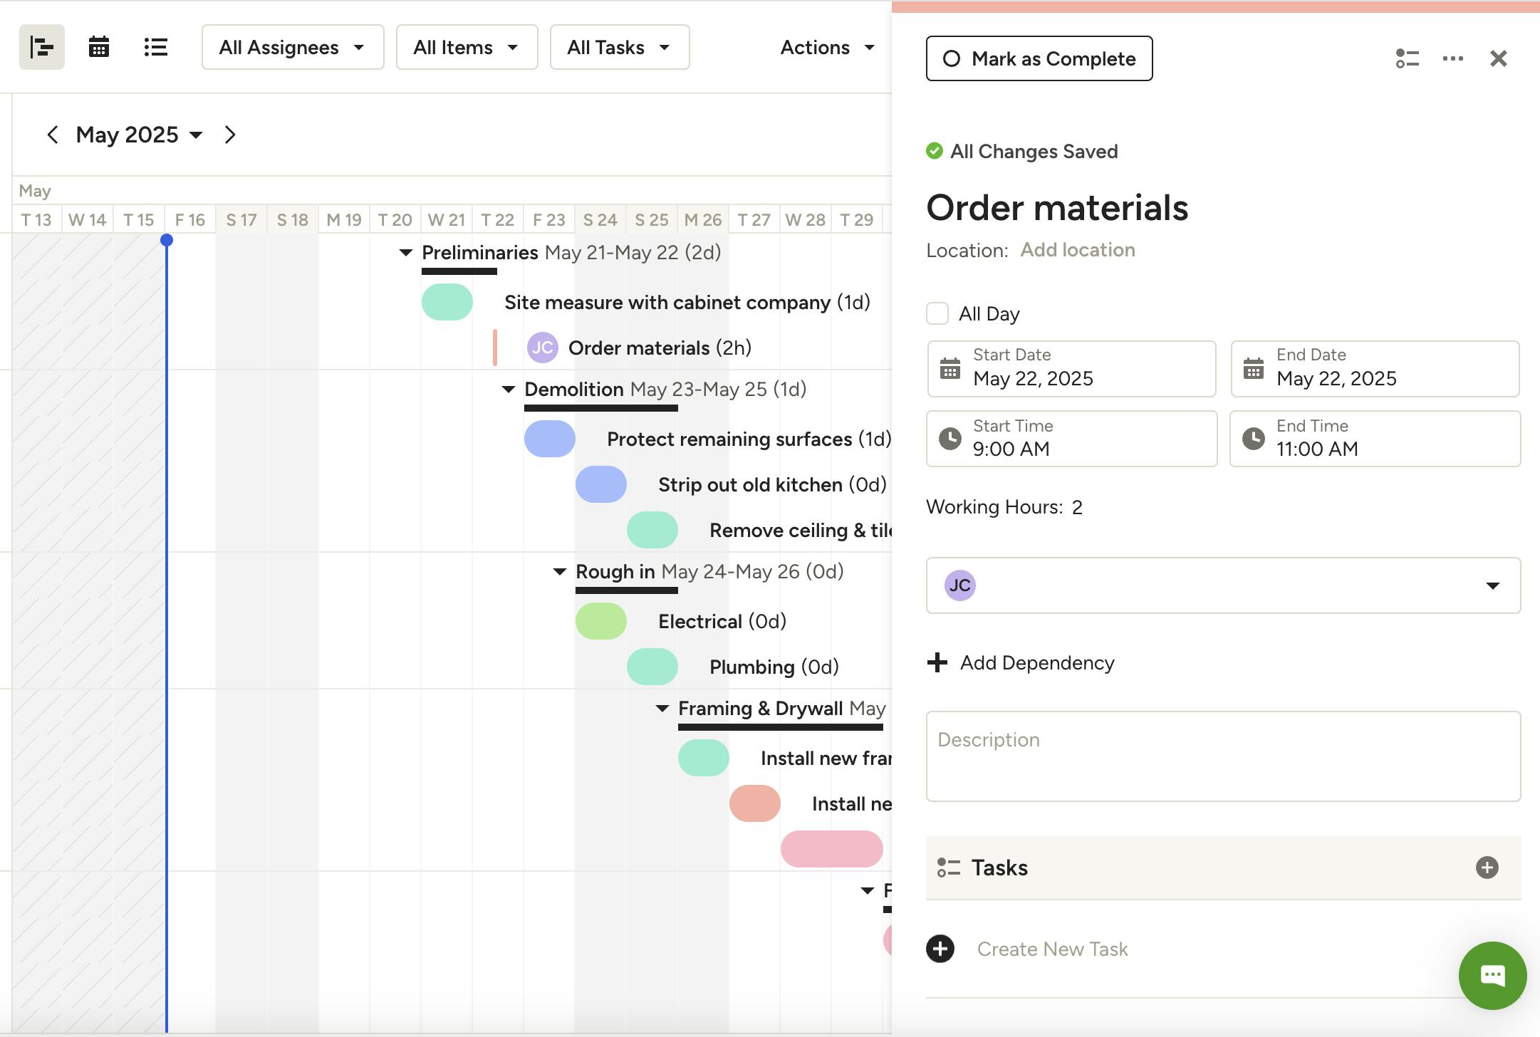Click the task checklist icon in panel header

(1407, 58)
